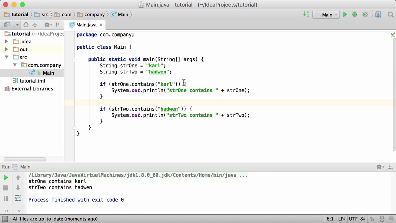The height and width of the screenshot is (223, 396).
Task: Click the green inspection checkmark in editor
Action: coord(393,35)
